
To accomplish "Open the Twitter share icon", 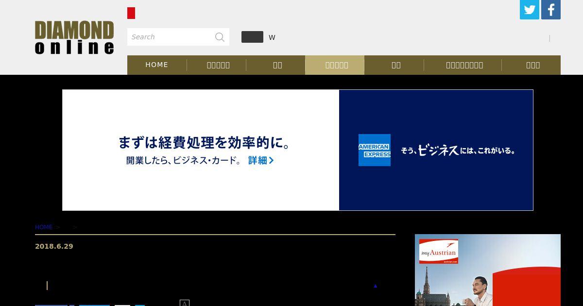I will pyautogui.click(x=530, y=10).
